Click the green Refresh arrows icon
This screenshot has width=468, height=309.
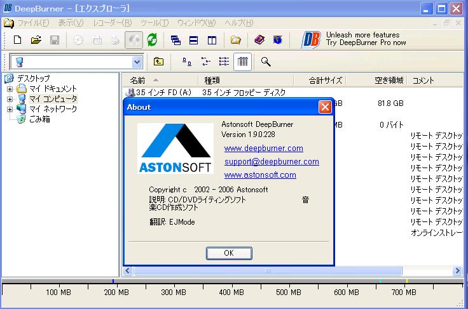click(x=152, y=40)
